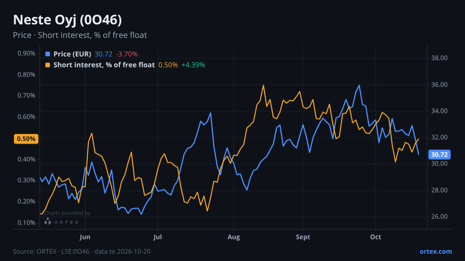
Task: Click the 0.20% left axis label
Action: pyautogui.click(x=26, y=201)
